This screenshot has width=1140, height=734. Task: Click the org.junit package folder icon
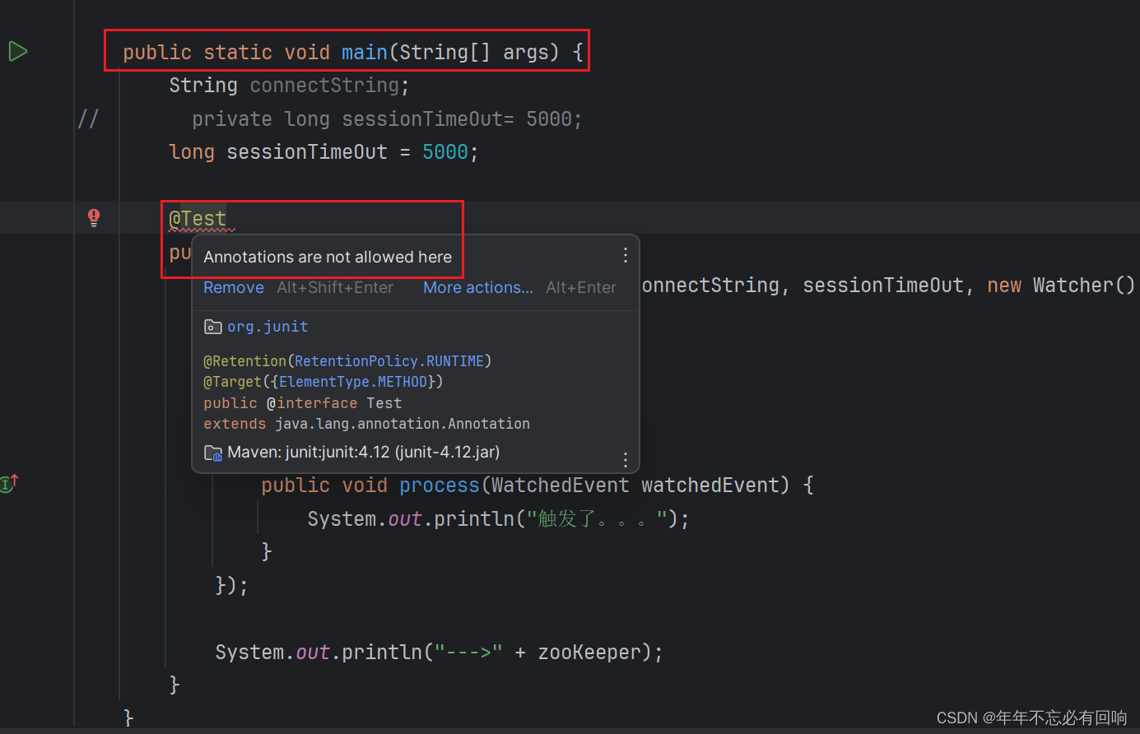[x=212, y=327]
